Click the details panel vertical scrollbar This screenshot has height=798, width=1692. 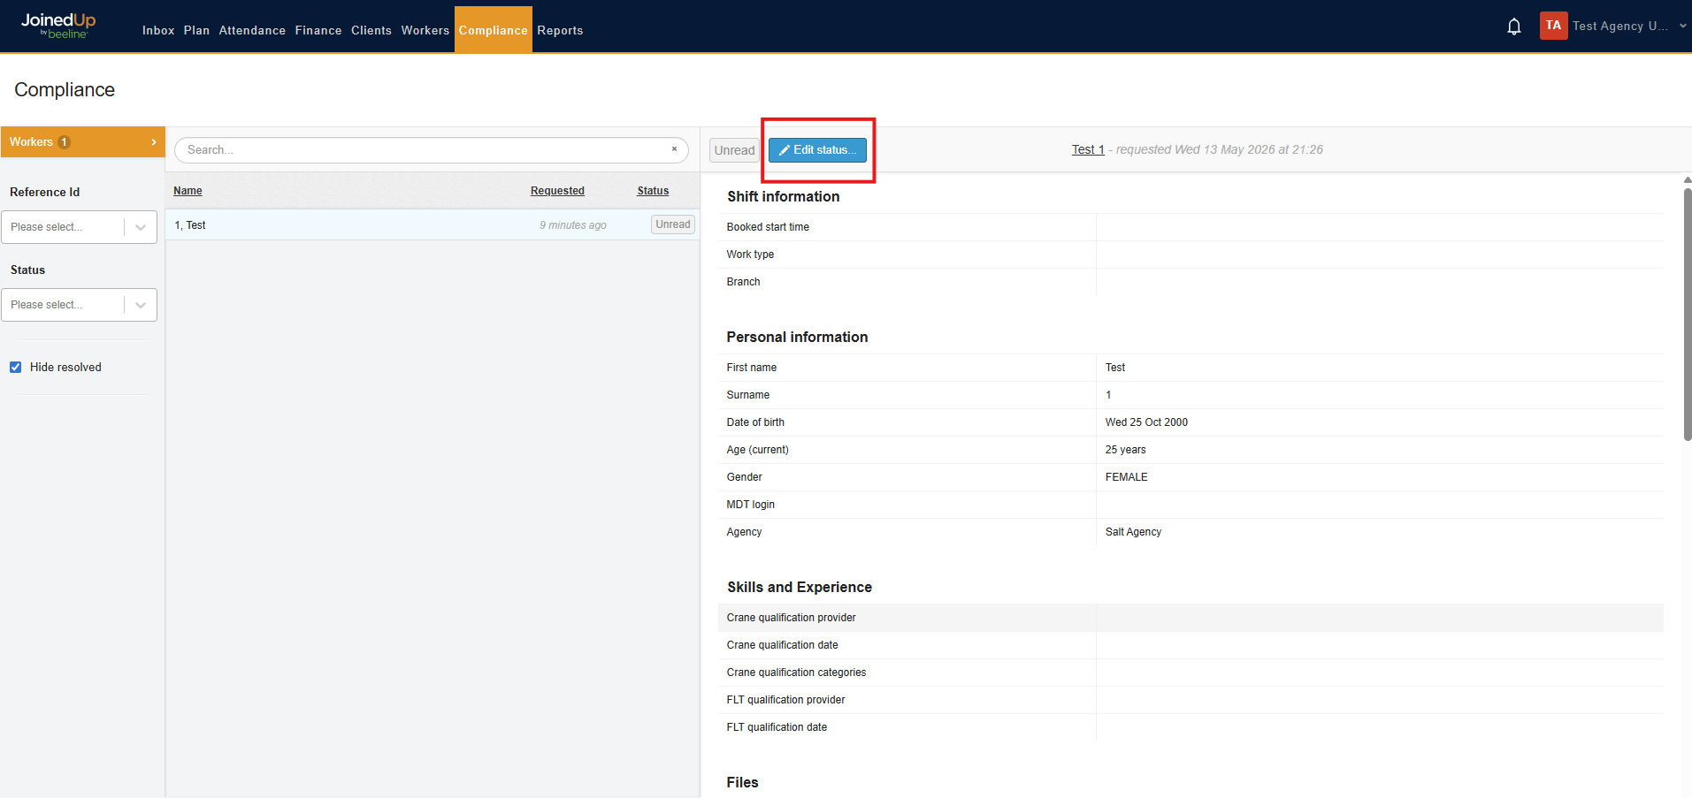[1687, 314]
